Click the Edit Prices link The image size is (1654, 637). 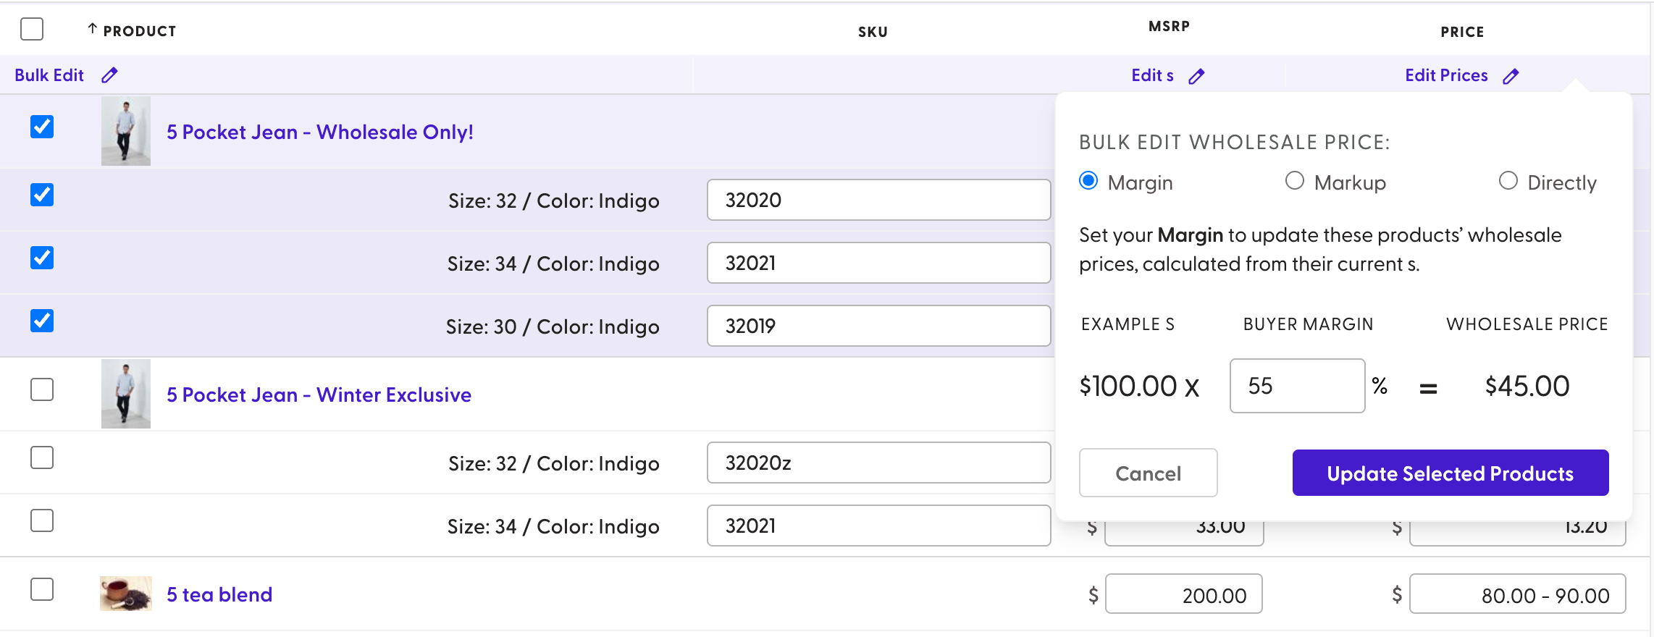[1446, 75]
